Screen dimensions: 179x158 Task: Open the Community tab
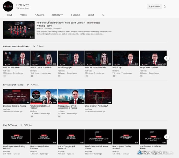tap(57, 15)
